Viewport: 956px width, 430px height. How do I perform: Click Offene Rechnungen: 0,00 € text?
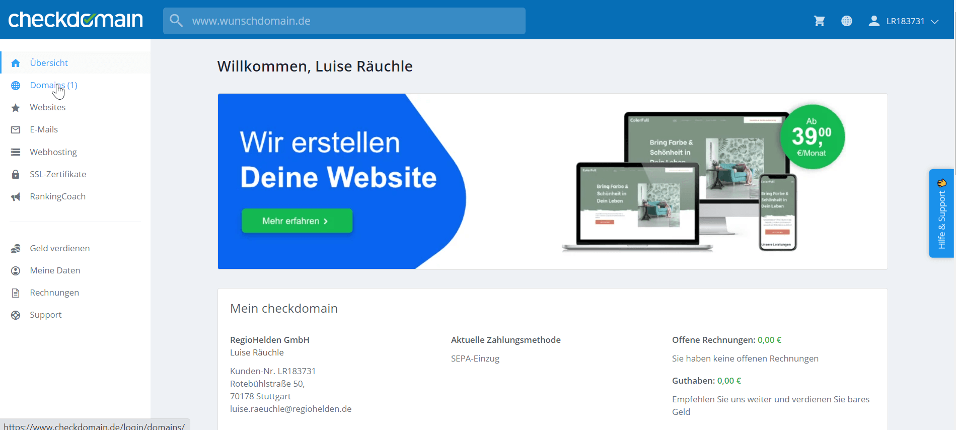click(727, 340)
